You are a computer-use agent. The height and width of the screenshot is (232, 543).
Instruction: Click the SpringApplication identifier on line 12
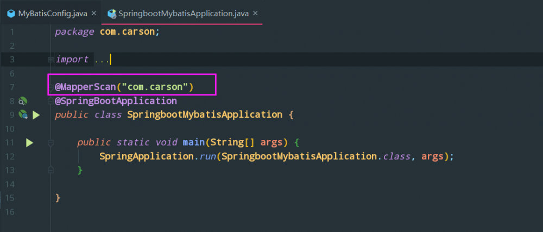147,156
